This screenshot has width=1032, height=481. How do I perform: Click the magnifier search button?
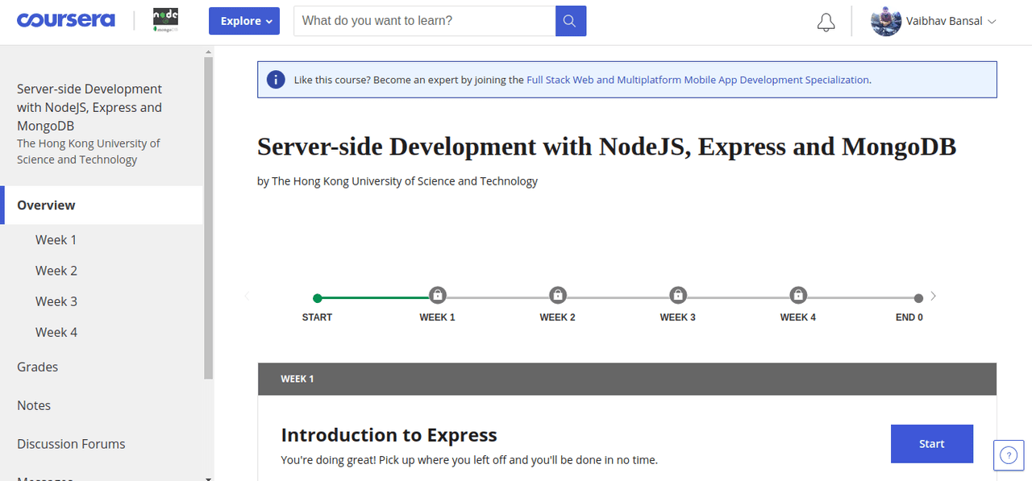[571, 21]
